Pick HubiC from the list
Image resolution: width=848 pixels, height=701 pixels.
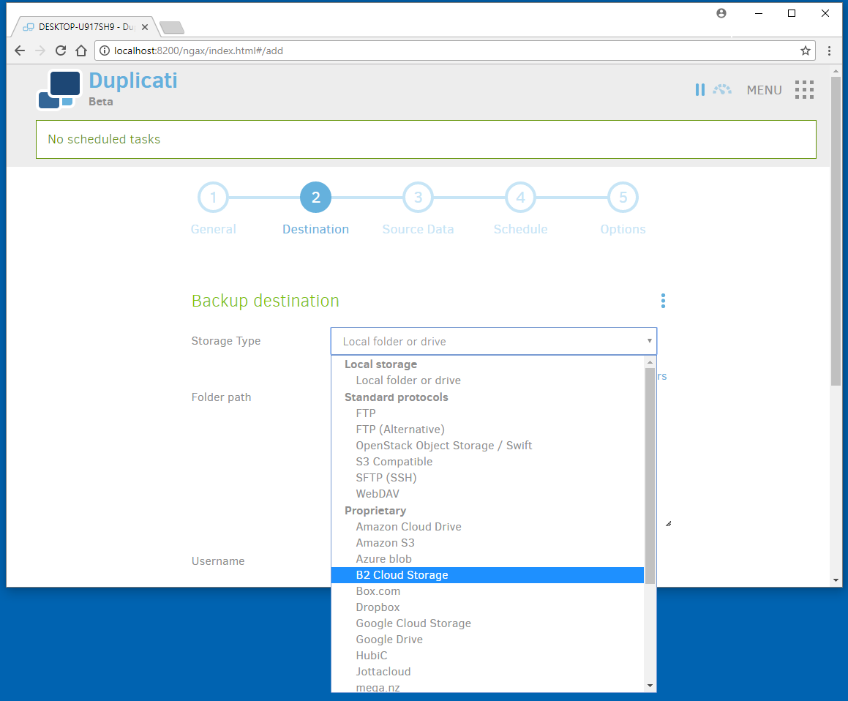click(x=488, y=656)
